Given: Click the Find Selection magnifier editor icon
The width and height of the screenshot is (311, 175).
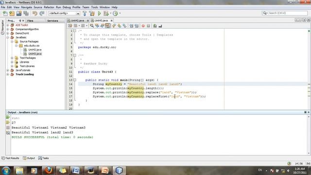Looking at the screenshot, I should pyautogui.click(x=92, y=26).
